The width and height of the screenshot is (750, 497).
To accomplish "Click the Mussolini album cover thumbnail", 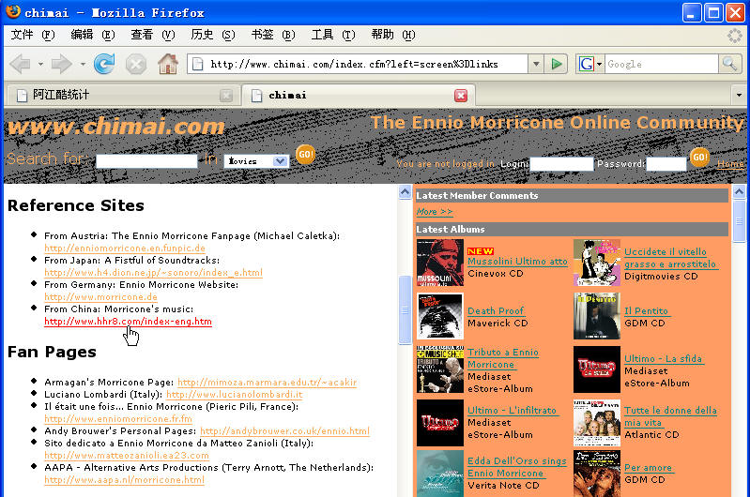I will 440,263.
